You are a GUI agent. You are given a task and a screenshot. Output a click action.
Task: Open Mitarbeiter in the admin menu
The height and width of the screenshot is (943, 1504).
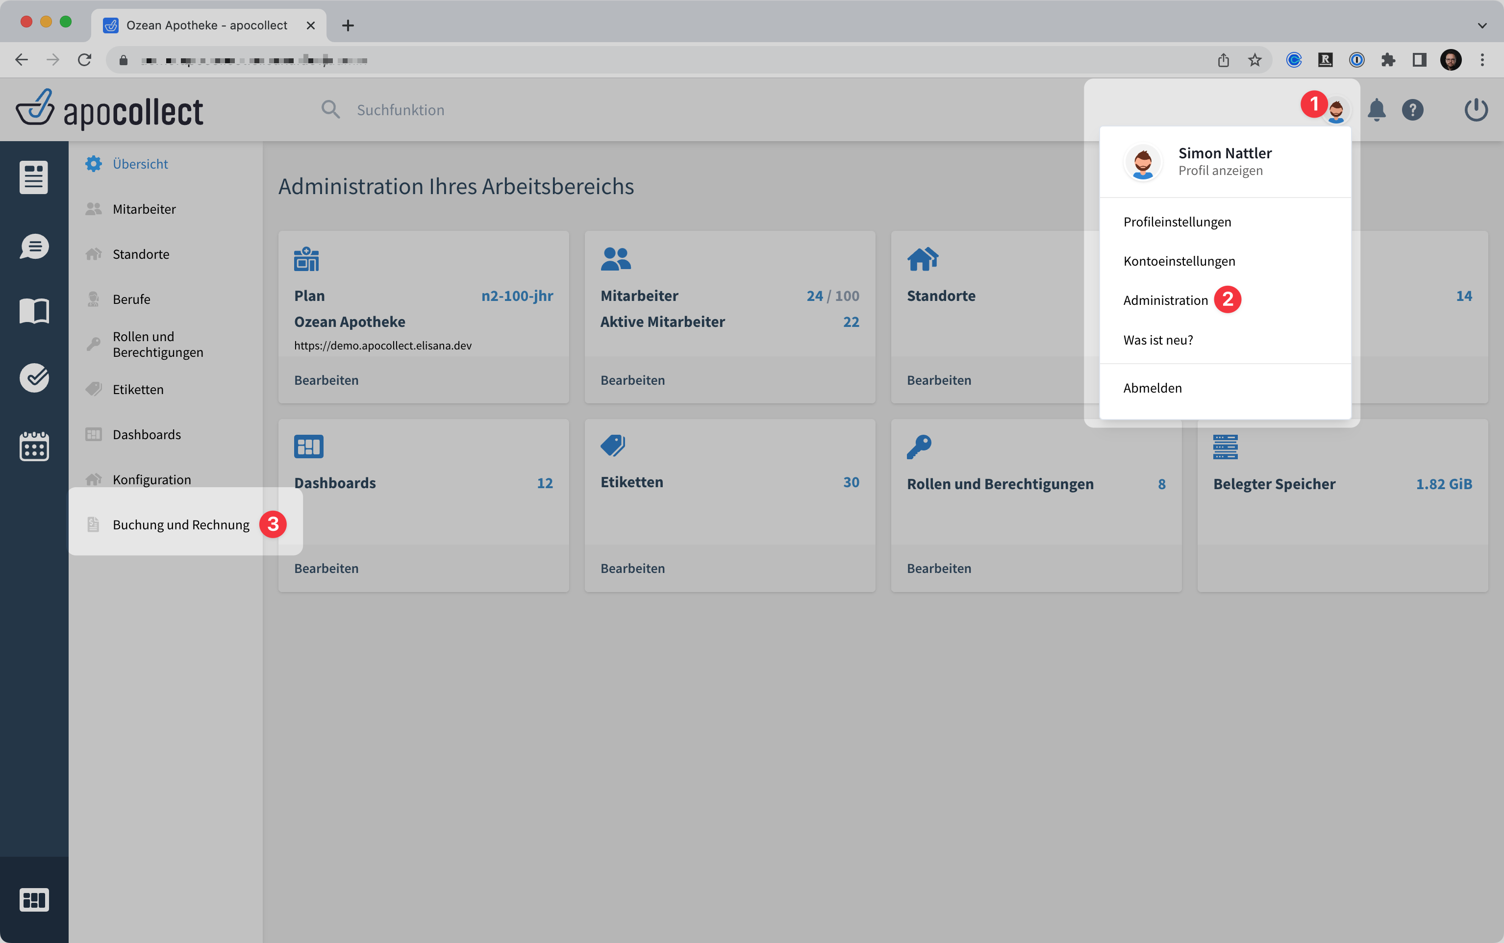[x=144, y=209]
